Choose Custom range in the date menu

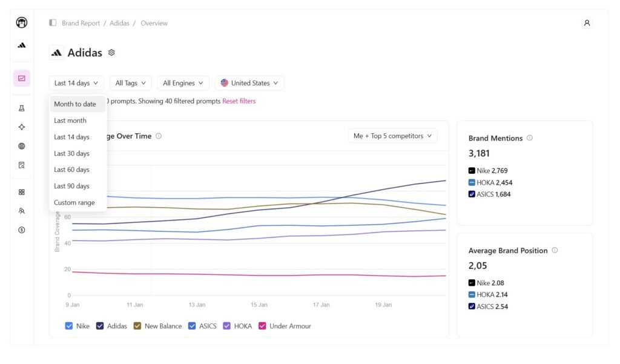(74, 202)
